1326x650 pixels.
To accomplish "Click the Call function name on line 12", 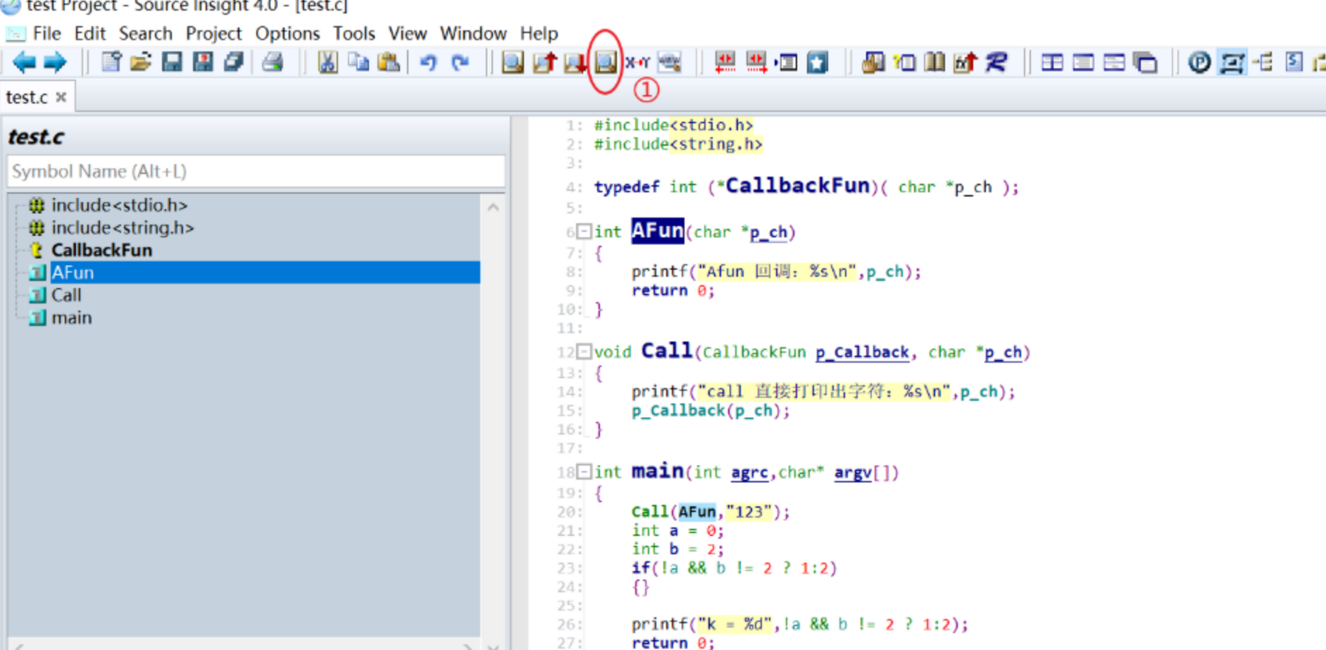I will coord(667,350).
